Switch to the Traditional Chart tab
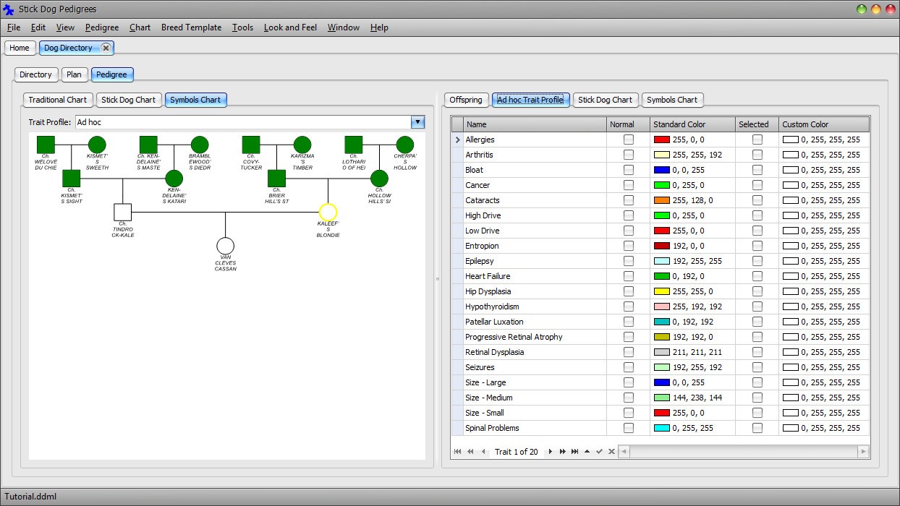Viewport: 900px width, 506px height. tap(57, 100)
